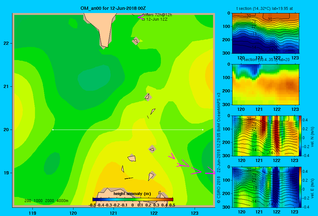Click the "0.5" maximum tick of height anomaly scale
Image resolution: width=318 pixels, height=216 pixels.
[172, 205]
